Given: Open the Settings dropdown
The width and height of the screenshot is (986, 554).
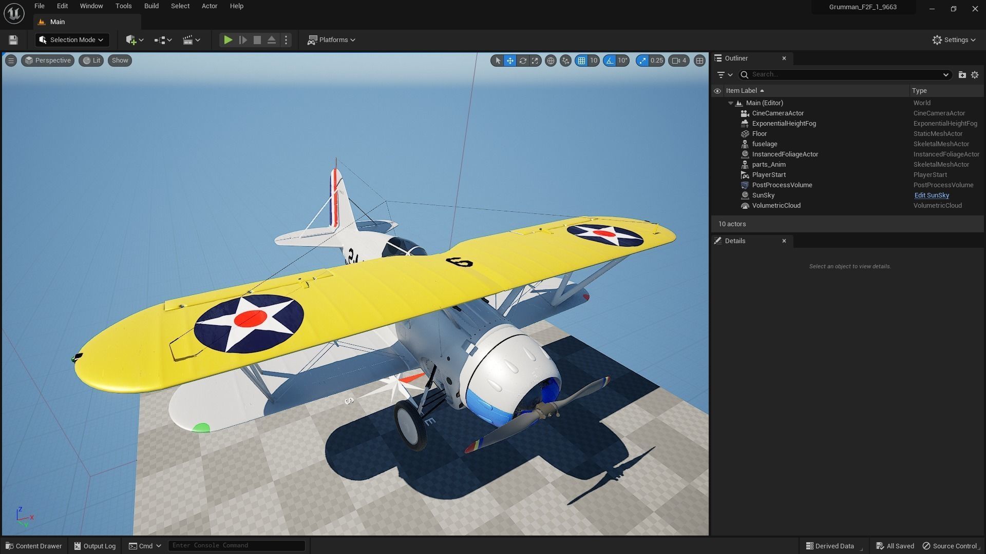Looking at the screenshot, I should point(954,40).
